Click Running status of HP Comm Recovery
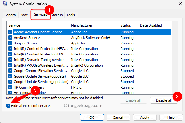The width and height of the screenshot is (185, 123). (x=127, y=87)
